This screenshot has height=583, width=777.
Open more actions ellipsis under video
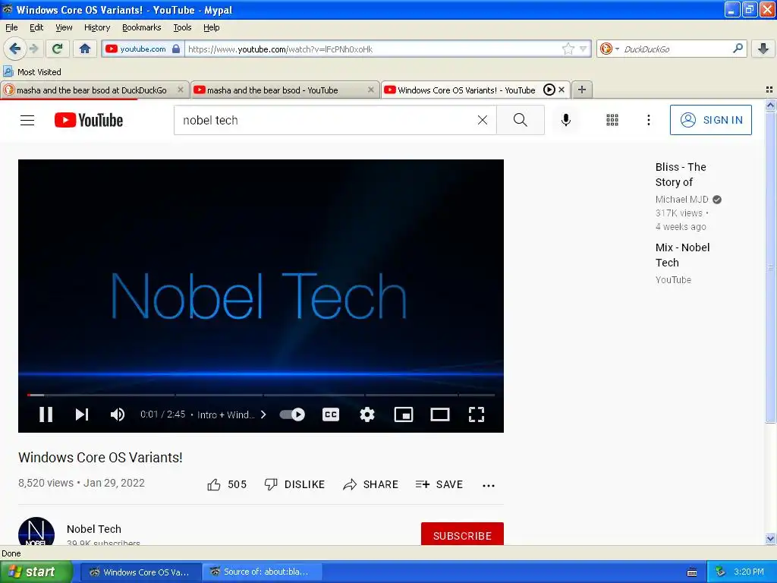(489, 485)
